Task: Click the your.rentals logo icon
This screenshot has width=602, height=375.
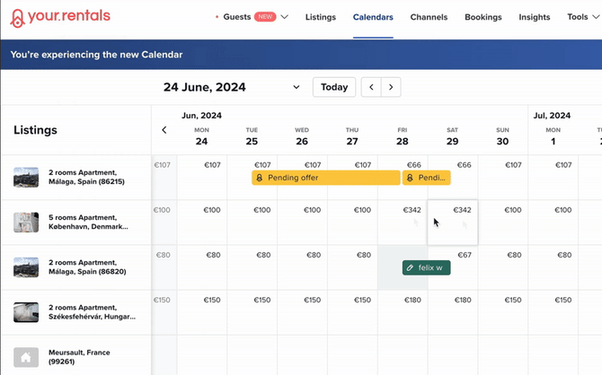Action: click(x=17, y=18)
